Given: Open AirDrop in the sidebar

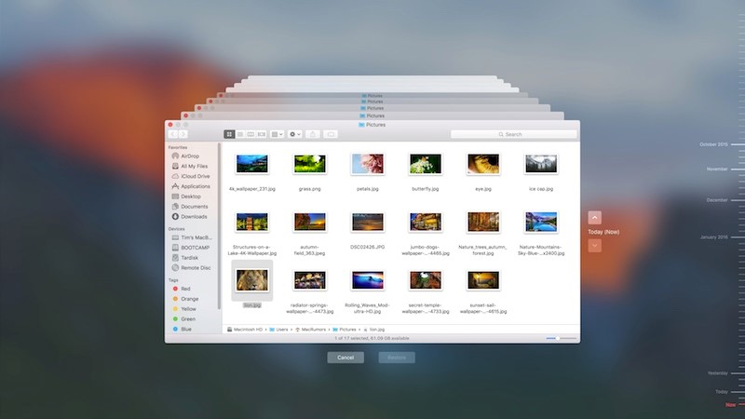Looking at the screenshot, I should [x=189, y=155].
